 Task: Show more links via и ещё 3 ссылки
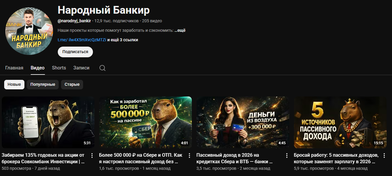pos(122,40)
